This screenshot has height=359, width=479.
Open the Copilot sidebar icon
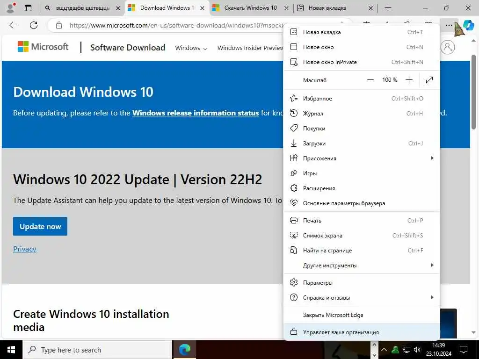coord(469,25)
